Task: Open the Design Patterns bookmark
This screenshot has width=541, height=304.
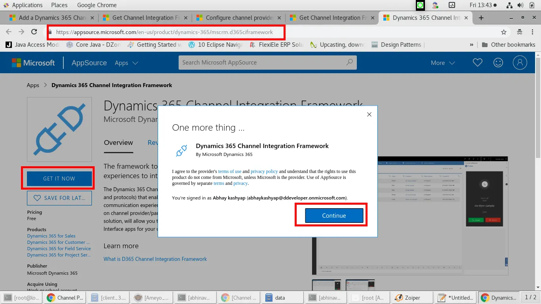Action: coord(397,45)
